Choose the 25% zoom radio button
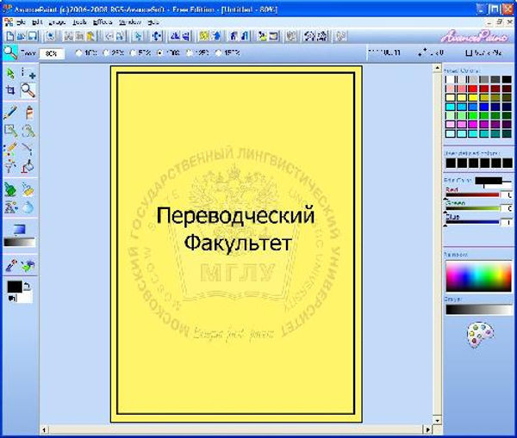Screen dimensions: 517x438 [106, 53]
